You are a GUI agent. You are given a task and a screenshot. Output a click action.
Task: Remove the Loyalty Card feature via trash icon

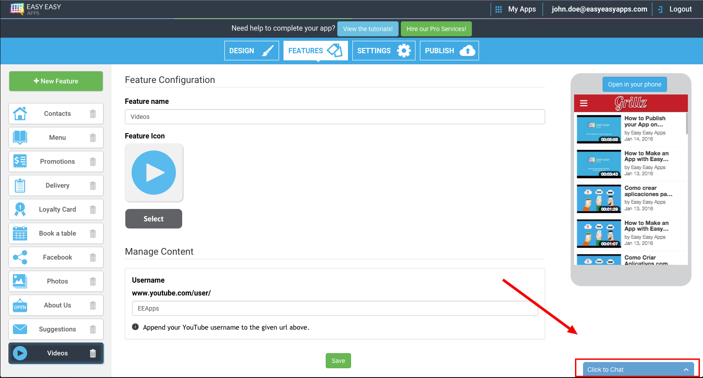coord(93,209)
